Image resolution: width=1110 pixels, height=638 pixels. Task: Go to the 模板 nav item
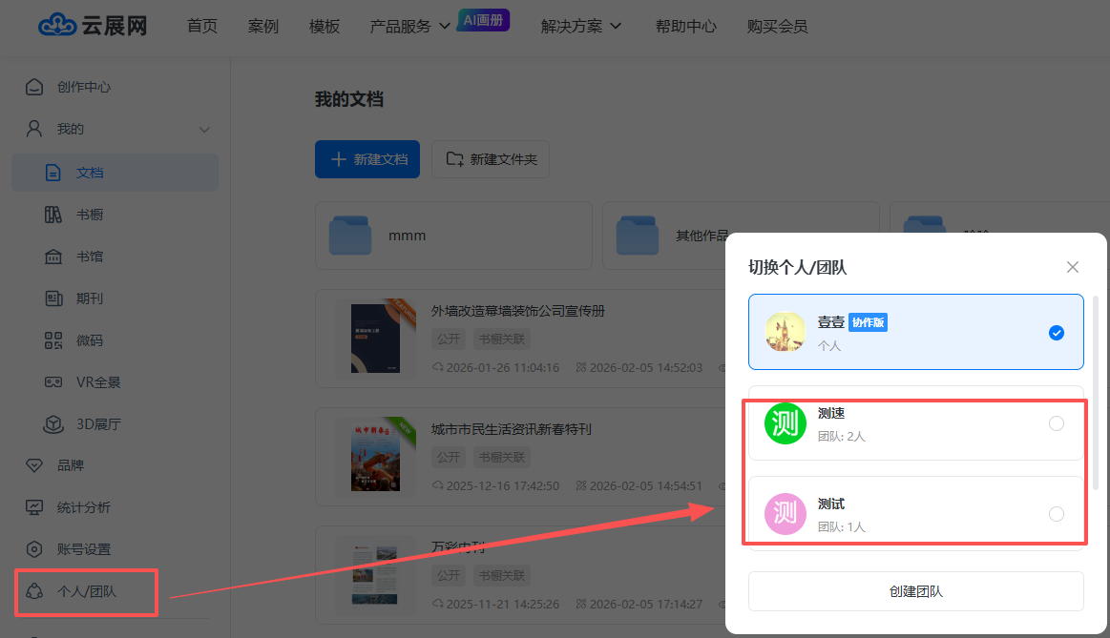point(325,27)
